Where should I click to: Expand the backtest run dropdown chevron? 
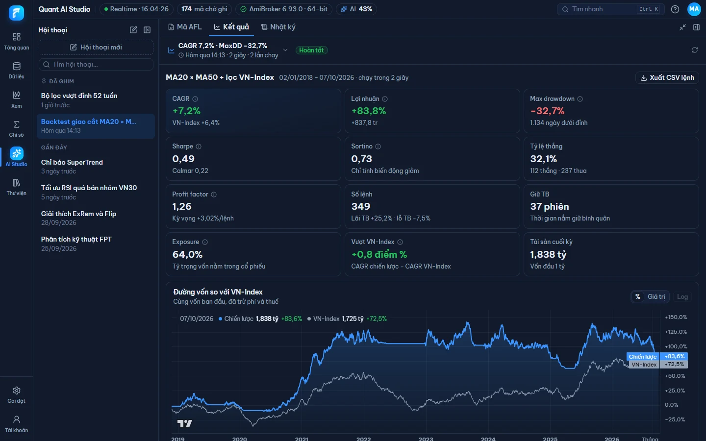pyautogui.click(x=285, y=50)
